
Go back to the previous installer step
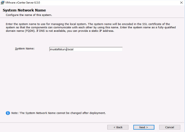coord(118,127)
